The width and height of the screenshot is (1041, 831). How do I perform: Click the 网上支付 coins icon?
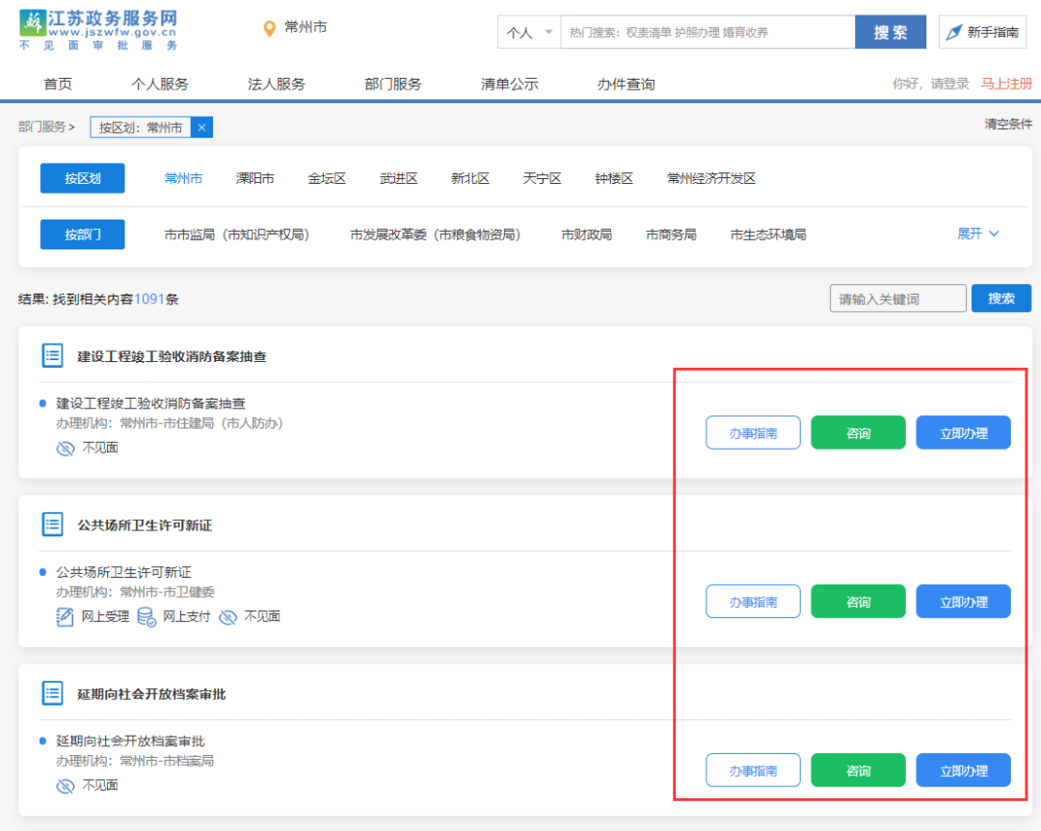(146, 616)
